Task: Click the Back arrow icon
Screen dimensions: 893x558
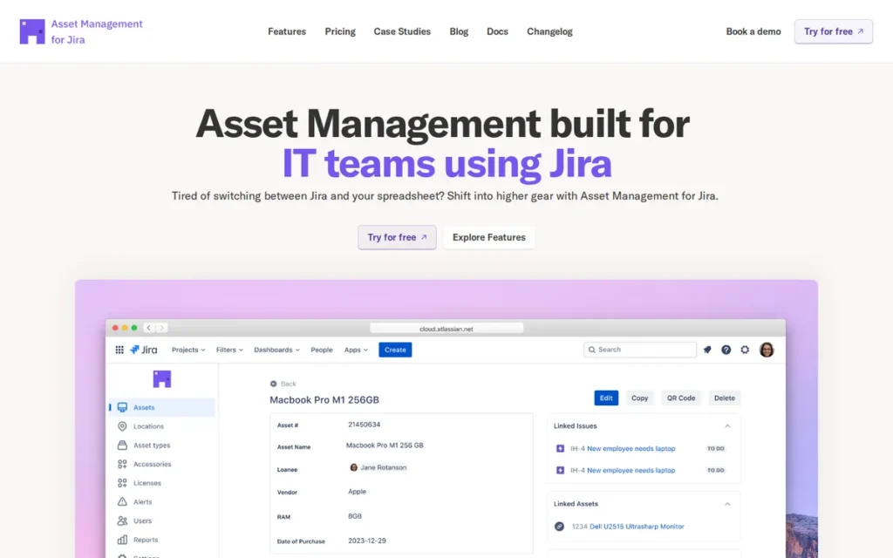Action: [273, 384]
